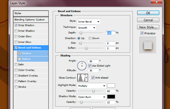Select the Down direction radio button
The height and width of the screenshot is (109, 170).
90,38
